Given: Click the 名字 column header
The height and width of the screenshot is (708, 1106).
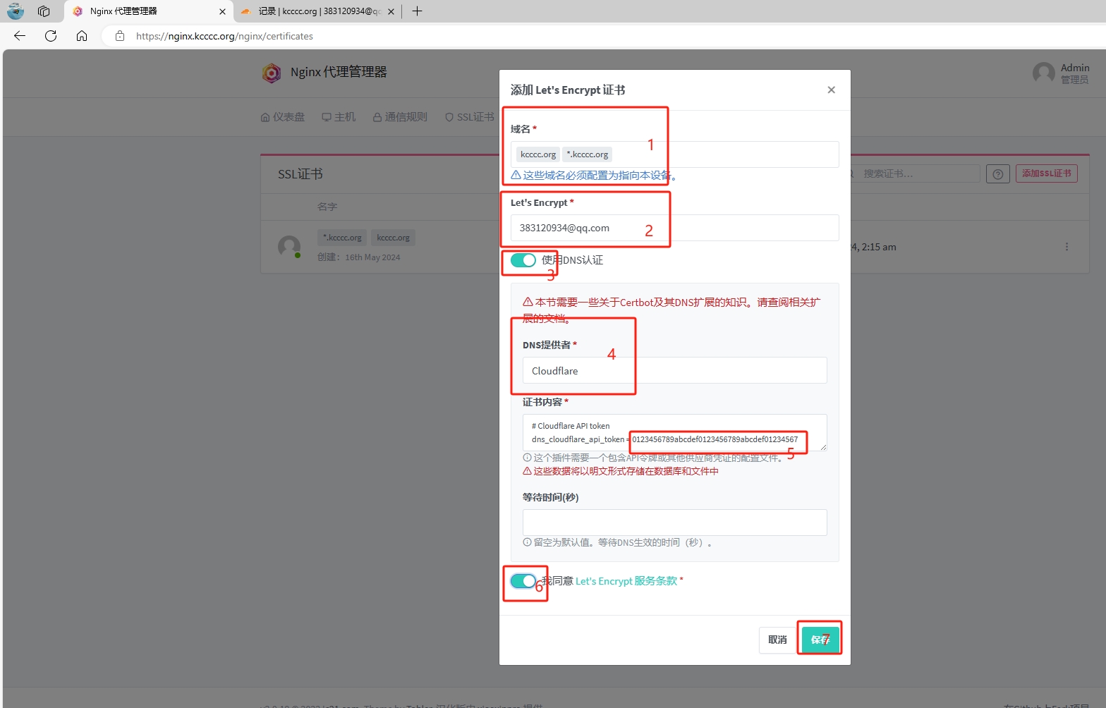Looking at the screenshot, I should click(327, 207).
